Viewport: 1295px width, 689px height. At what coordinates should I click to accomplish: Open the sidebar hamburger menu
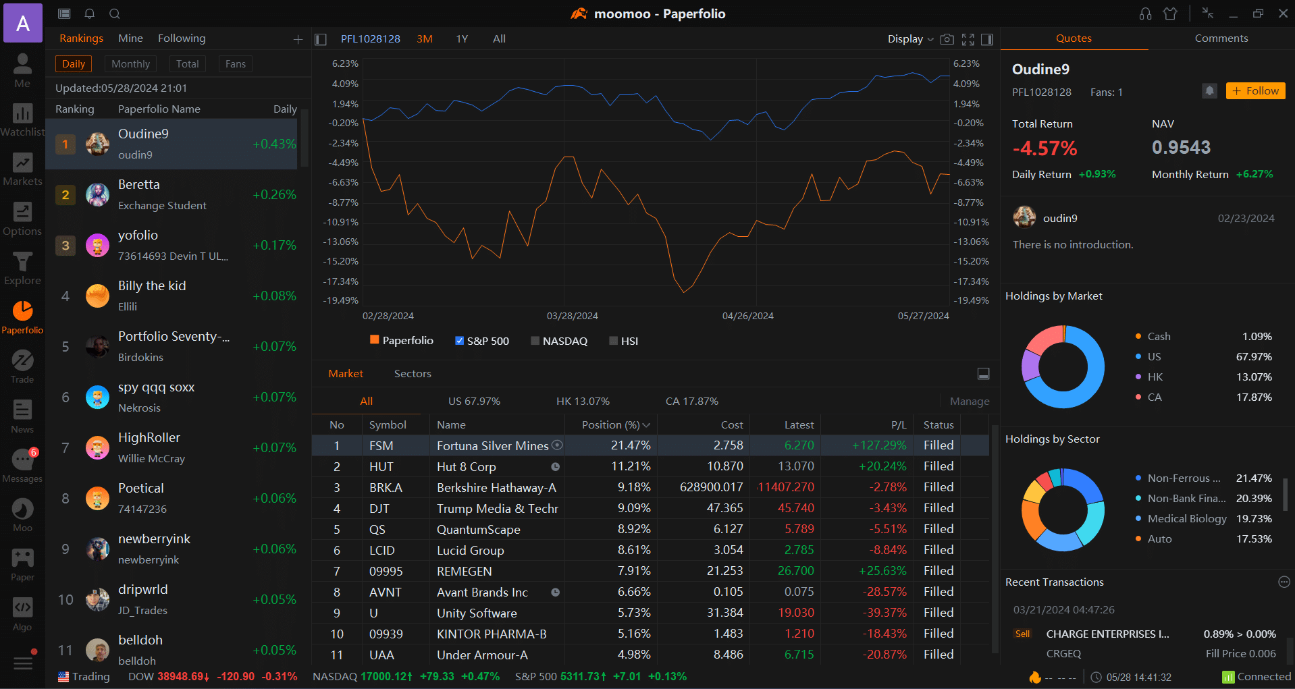(23, 663)
